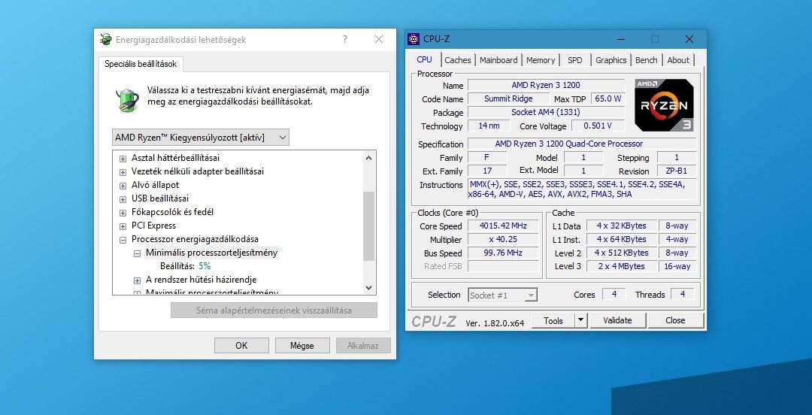Click the power options title bar icon
812x415 pixels.
[x=106, y=39]
